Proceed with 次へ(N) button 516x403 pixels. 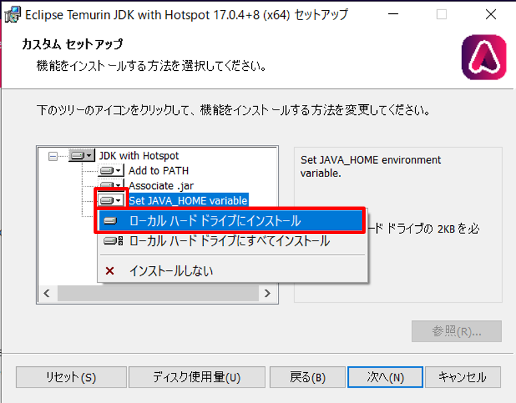385,377
